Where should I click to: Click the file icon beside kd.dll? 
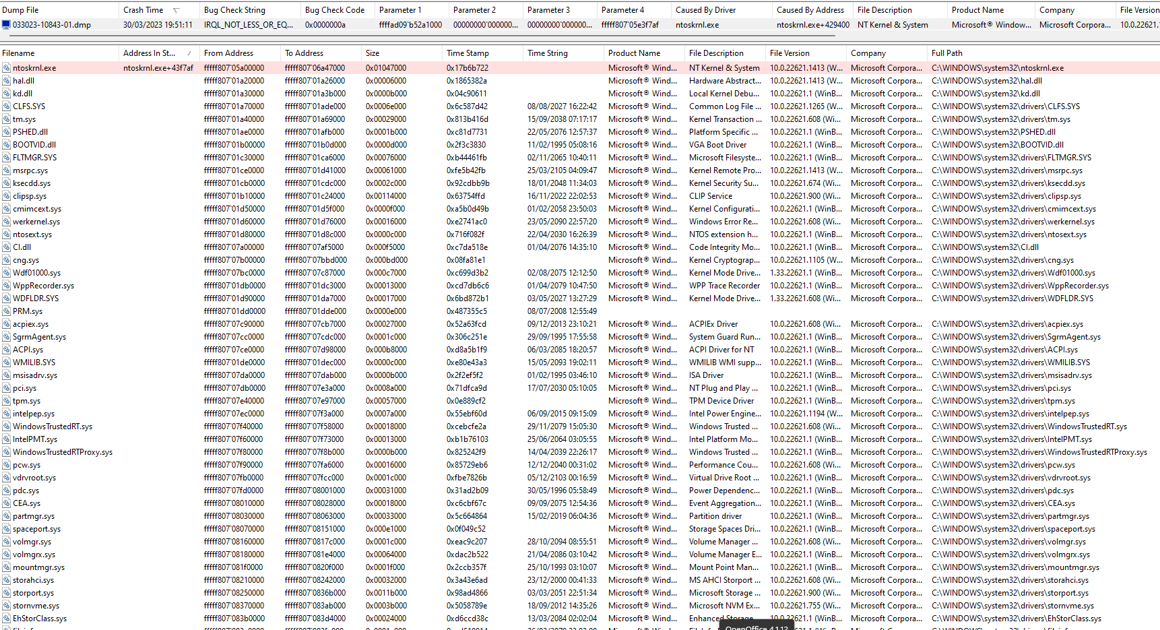(6, 94)
